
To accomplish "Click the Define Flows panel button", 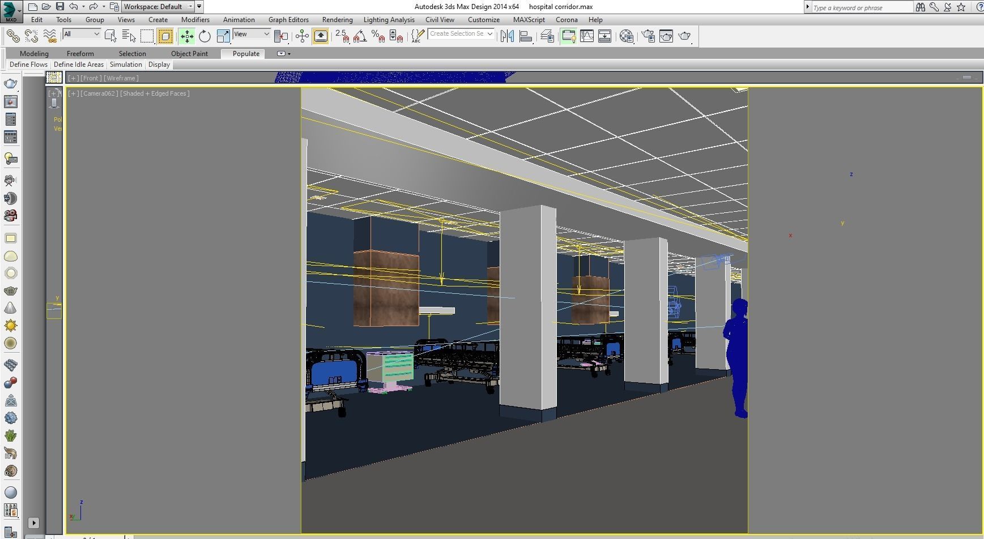I will pos(28,65).
